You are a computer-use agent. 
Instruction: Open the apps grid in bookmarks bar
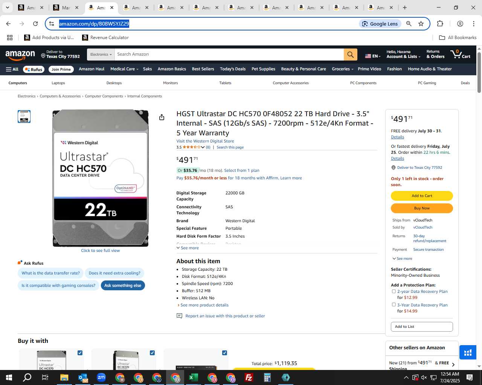[x=10, y=38]
